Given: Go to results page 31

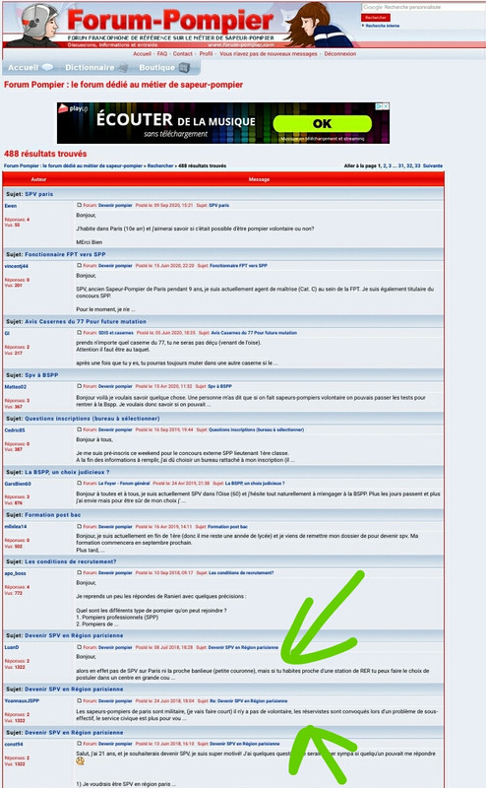Looking at the screenshot, I should (401, 165).
